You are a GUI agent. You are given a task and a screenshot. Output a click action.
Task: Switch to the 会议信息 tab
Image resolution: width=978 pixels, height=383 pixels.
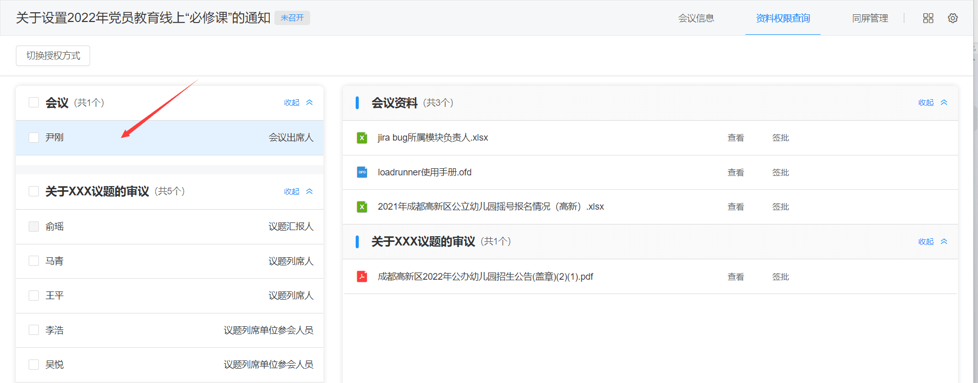point(696,18)
